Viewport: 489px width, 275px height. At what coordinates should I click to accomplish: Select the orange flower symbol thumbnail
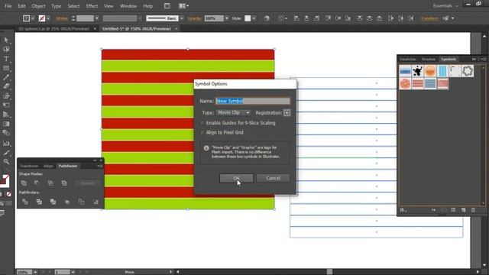405,83
